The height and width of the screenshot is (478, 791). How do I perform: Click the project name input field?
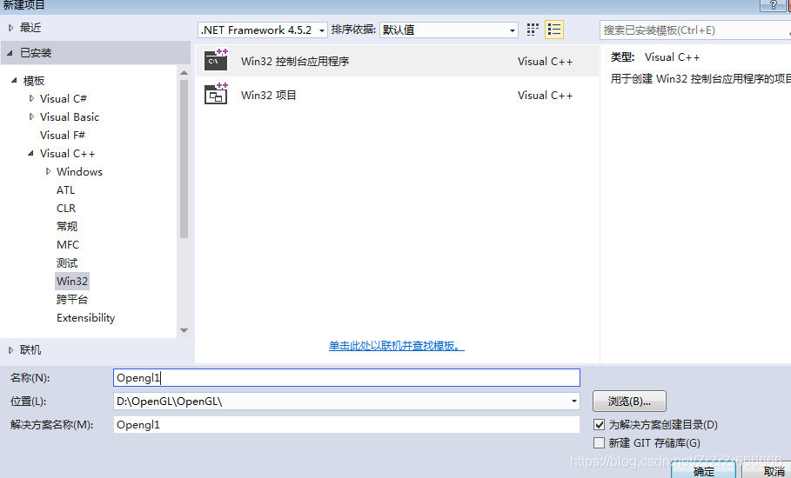point(346,377)
